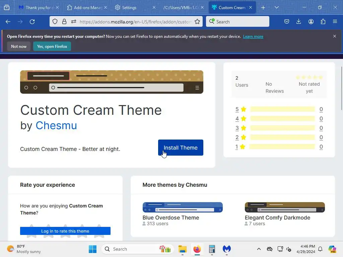
Task: Click the Firefox View icon
Action: [7, 7]
